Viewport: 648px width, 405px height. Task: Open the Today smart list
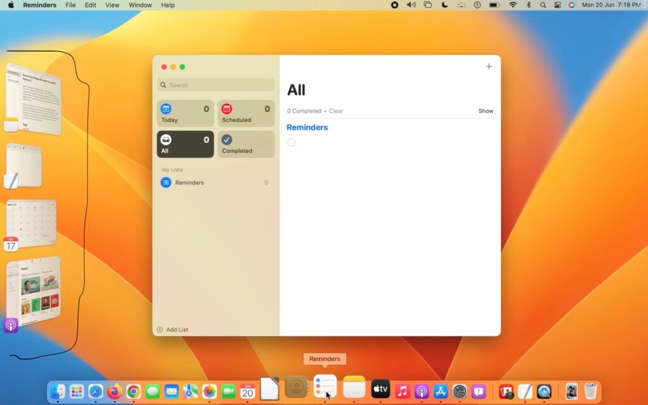click(x=185, y=113)
